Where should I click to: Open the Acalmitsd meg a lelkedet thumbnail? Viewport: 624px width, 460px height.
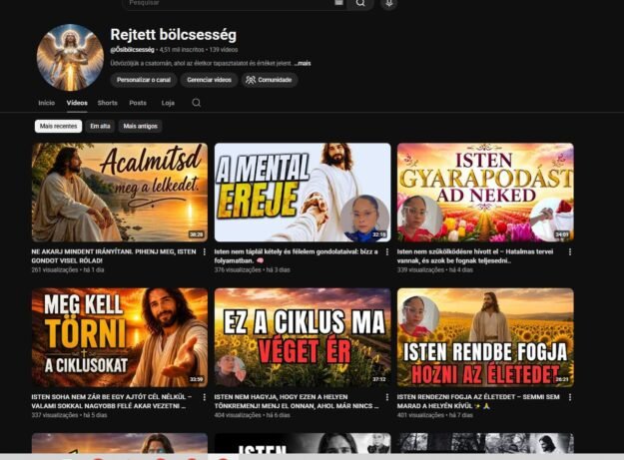point(120,193)
